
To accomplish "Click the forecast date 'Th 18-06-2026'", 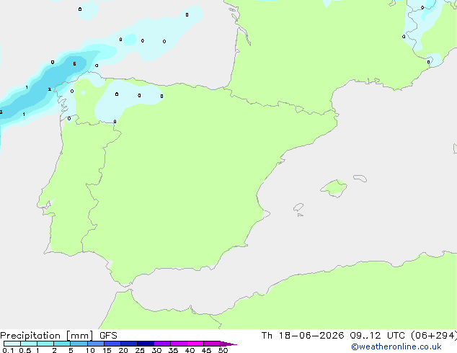I will click(303, 336).
